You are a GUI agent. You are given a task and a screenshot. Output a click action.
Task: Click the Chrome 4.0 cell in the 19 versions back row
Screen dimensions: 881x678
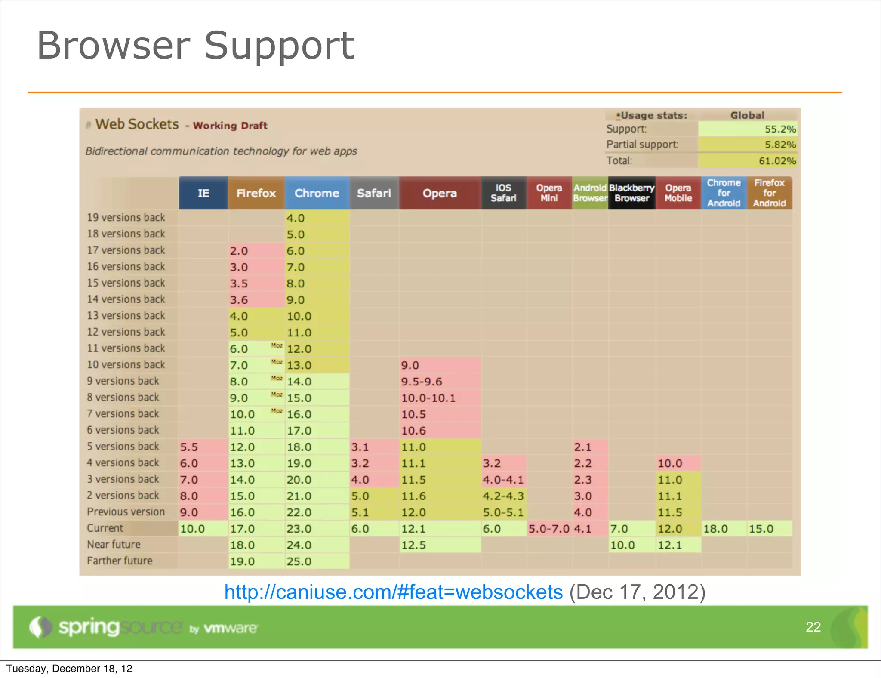[x=317, y=218]
